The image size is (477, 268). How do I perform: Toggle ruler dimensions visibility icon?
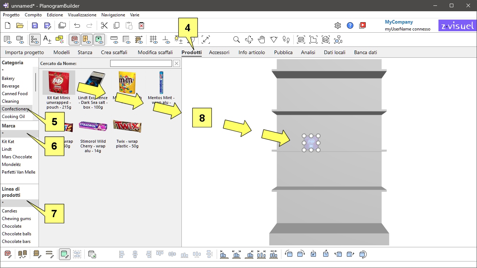[114, 39]
